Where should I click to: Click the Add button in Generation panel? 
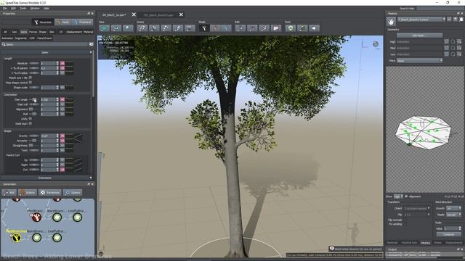tap(9, 192)
